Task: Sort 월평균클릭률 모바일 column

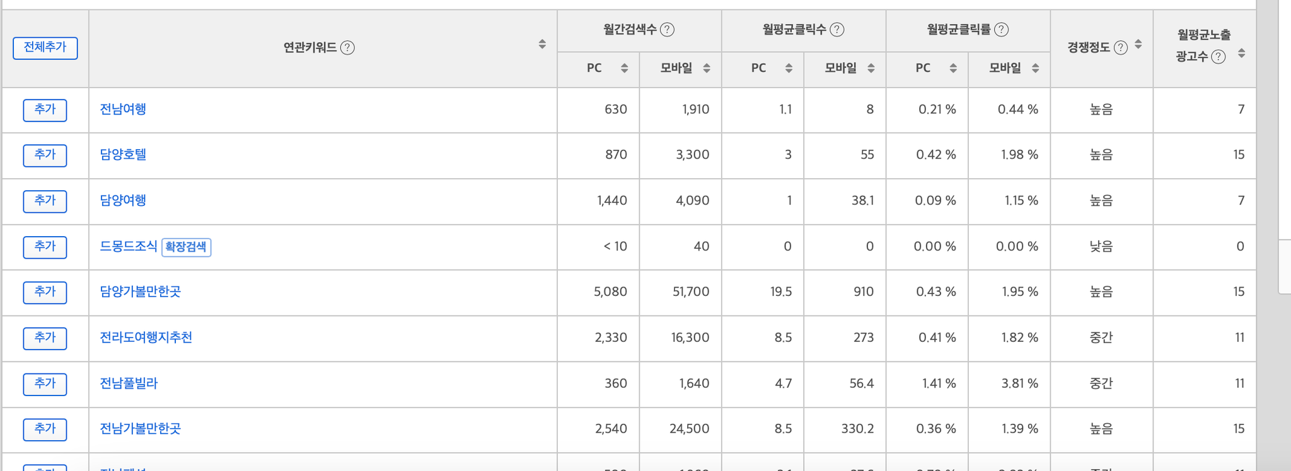Action: pos(1035,69)
